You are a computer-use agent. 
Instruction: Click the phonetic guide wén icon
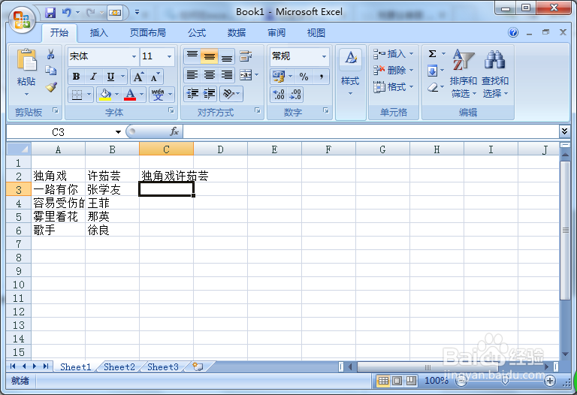[158, 95]
